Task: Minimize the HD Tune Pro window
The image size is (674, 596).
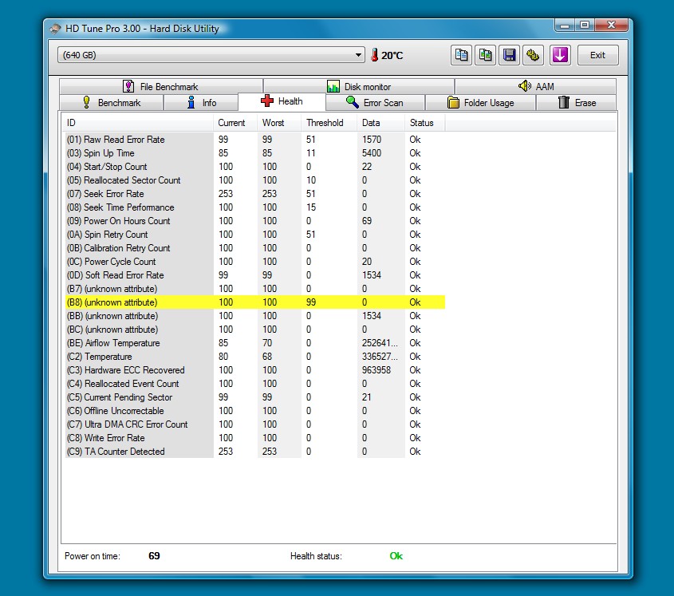Action: tap(565, 26)
